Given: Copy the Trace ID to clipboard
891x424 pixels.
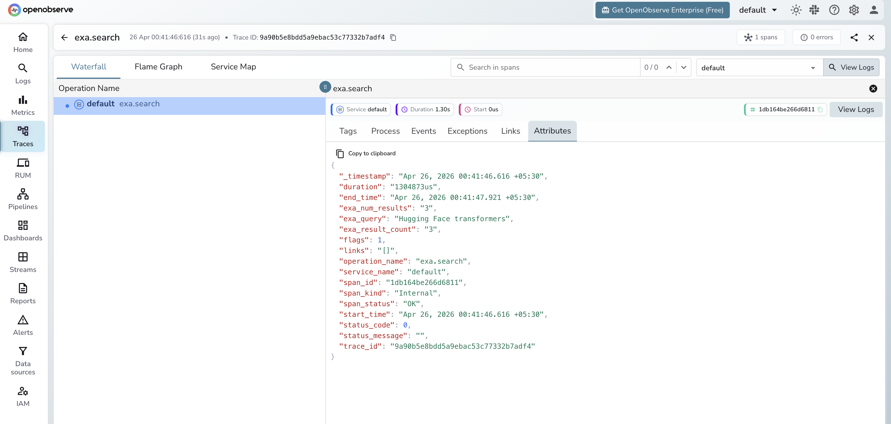Looking at the screenshot, I should 393,37.
